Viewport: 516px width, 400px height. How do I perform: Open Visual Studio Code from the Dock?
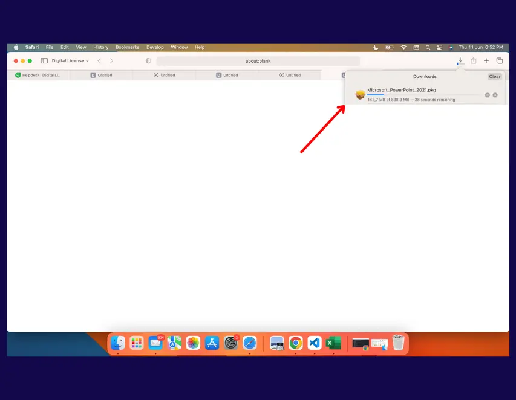[x=315, y=343]
